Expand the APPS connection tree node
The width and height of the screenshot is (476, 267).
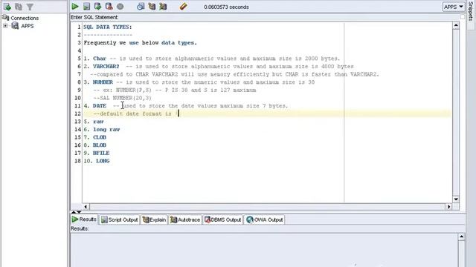tap(5, 26)
